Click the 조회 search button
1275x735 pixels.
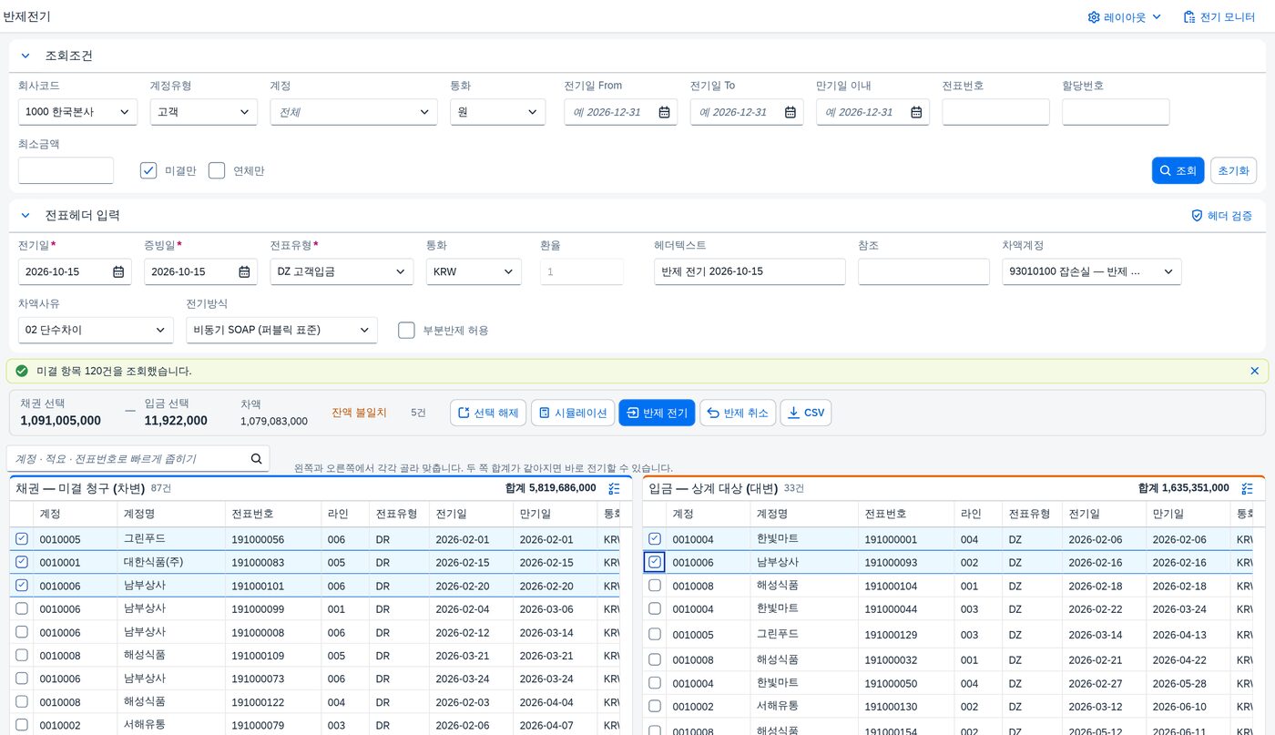tap(1178, 170)
